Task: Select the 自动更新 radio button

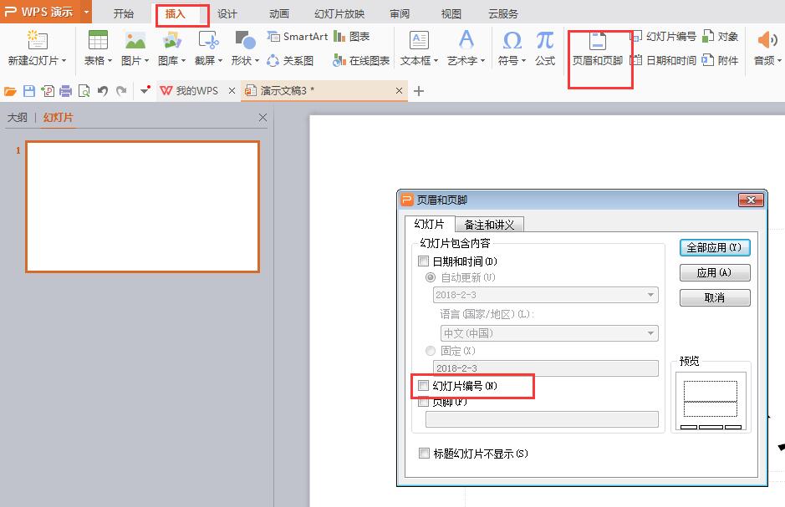Action: (430, 277)
